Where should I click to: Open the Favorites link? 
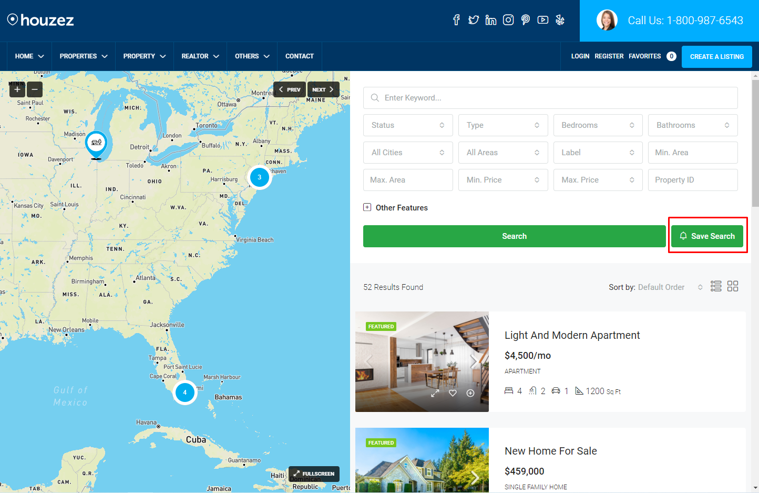(x=645, y=56)
